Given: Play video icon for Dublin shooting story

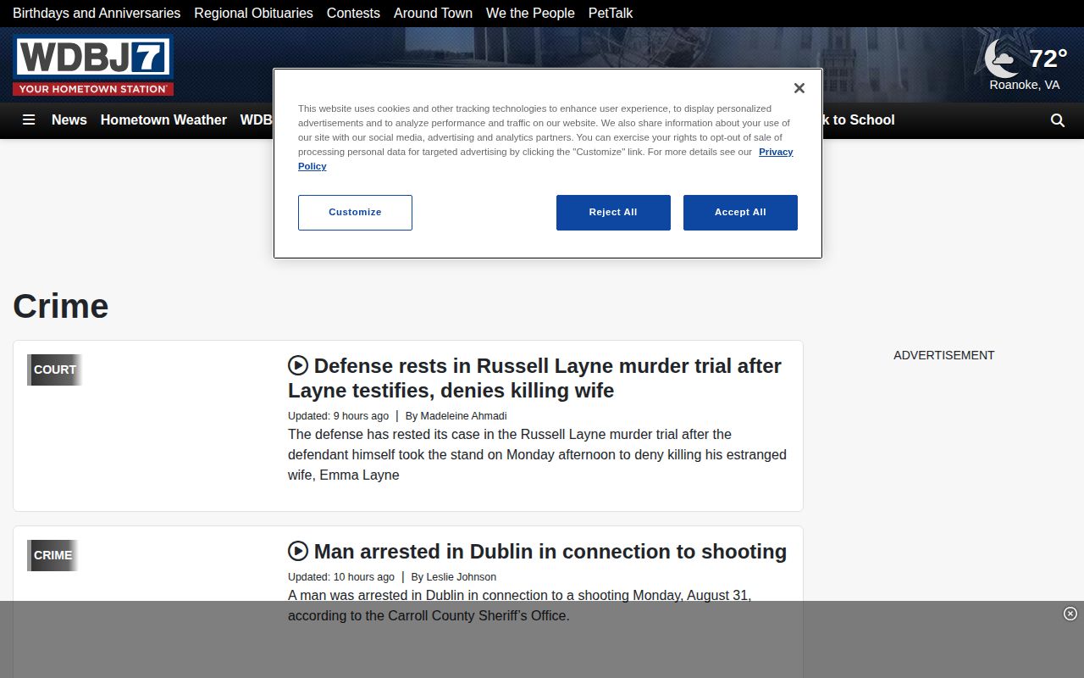Looking at the screenshot, I should [x=298, y=551].
